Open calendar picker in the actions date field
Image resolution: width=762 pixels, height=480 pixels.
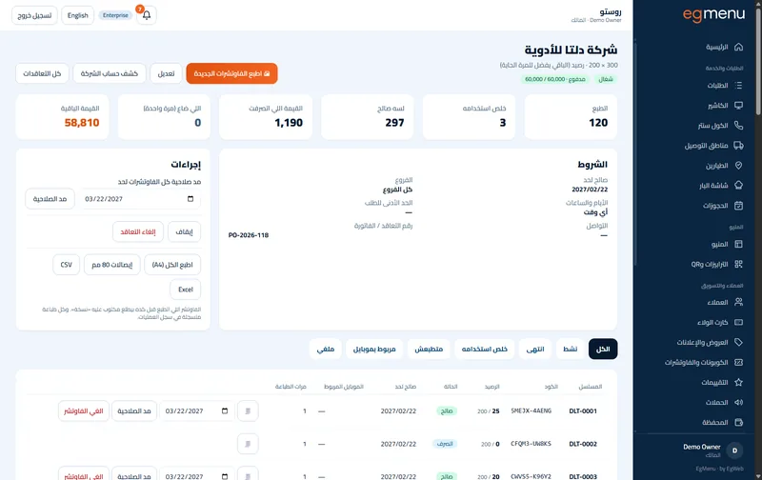tap(190, 199)
